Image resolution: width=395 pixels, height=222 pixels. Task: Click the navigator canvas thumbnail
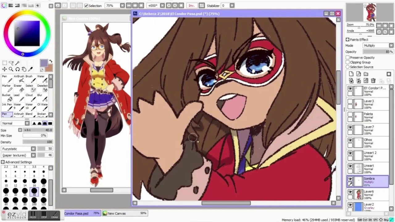point(369,12)
